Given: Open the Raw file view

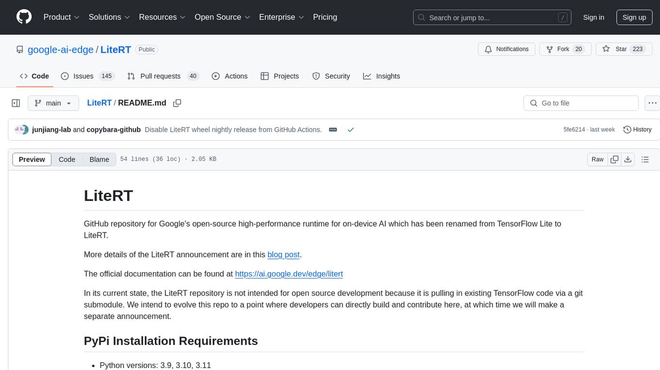Looking at the screenshot, I should [597, 159].
